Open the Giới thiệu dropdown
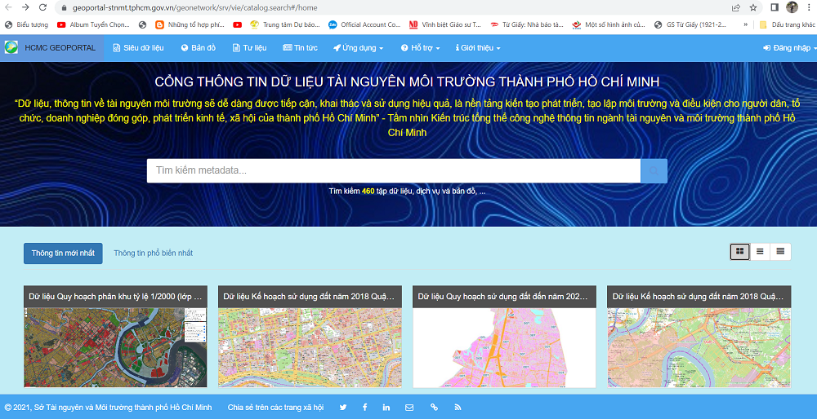Viewport: 817px width, 419px height. (x=478, y=48)
